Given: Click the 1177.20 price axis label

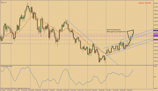Looking at the screenshot, I should point(155,65).
